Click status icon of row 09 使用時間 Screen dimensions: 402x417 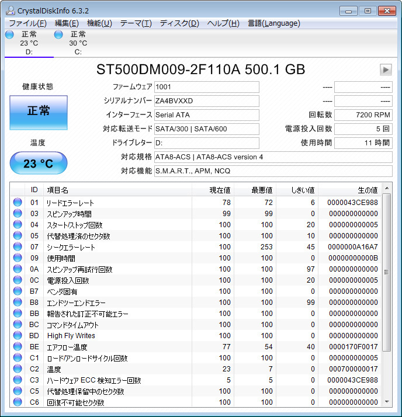pyautogui.click(x=18, y=258)
